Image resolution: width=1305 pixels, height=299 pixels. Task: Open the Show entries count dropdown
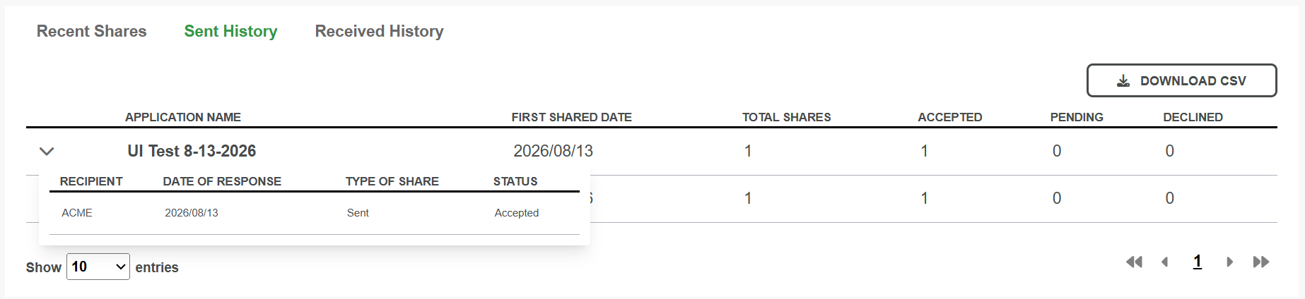click(x=98, y=267)
